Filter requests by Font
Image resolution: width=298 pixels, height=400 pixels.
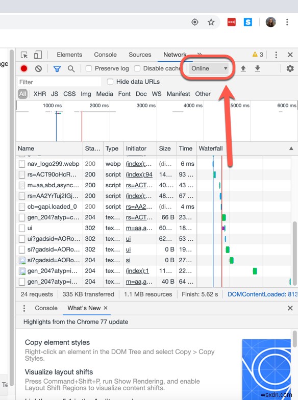(x=125, y=94)
